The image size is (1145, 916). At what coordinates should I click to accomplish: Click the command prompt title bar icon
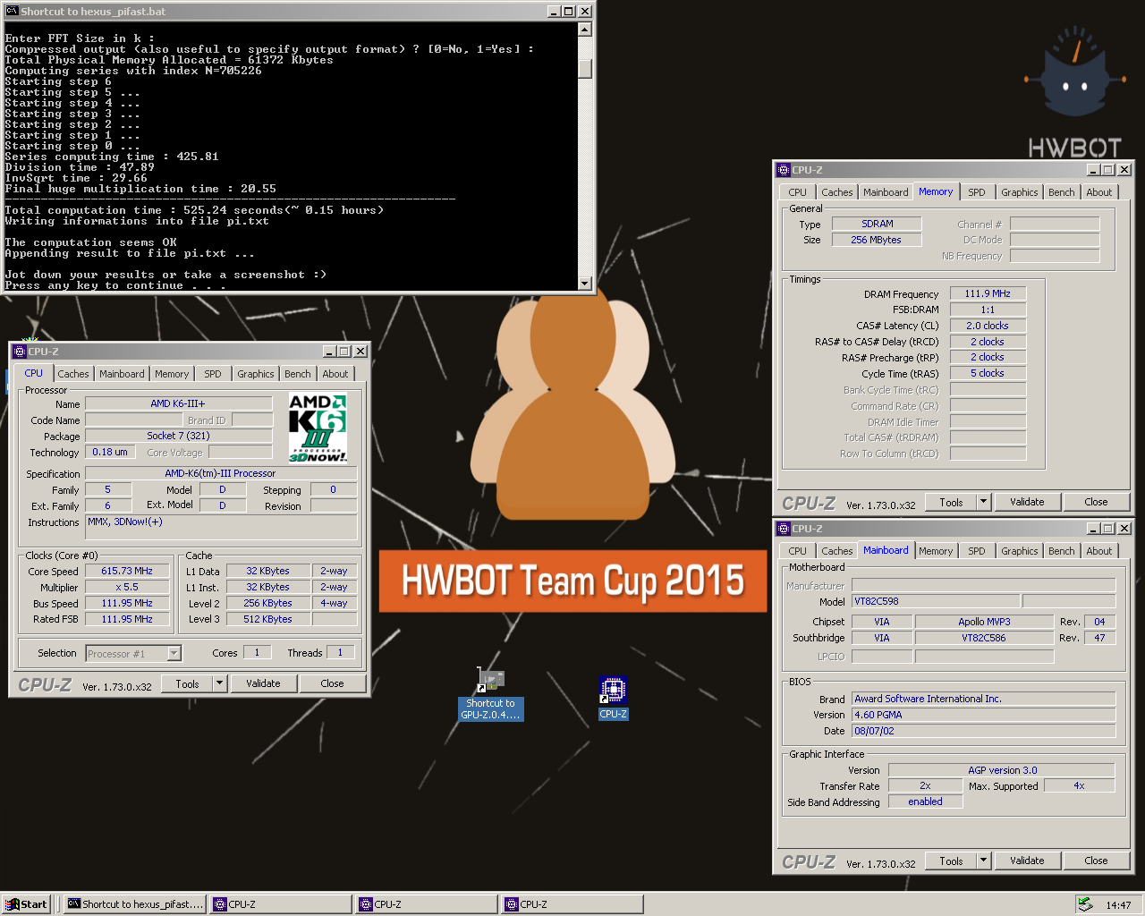point(12,12)
